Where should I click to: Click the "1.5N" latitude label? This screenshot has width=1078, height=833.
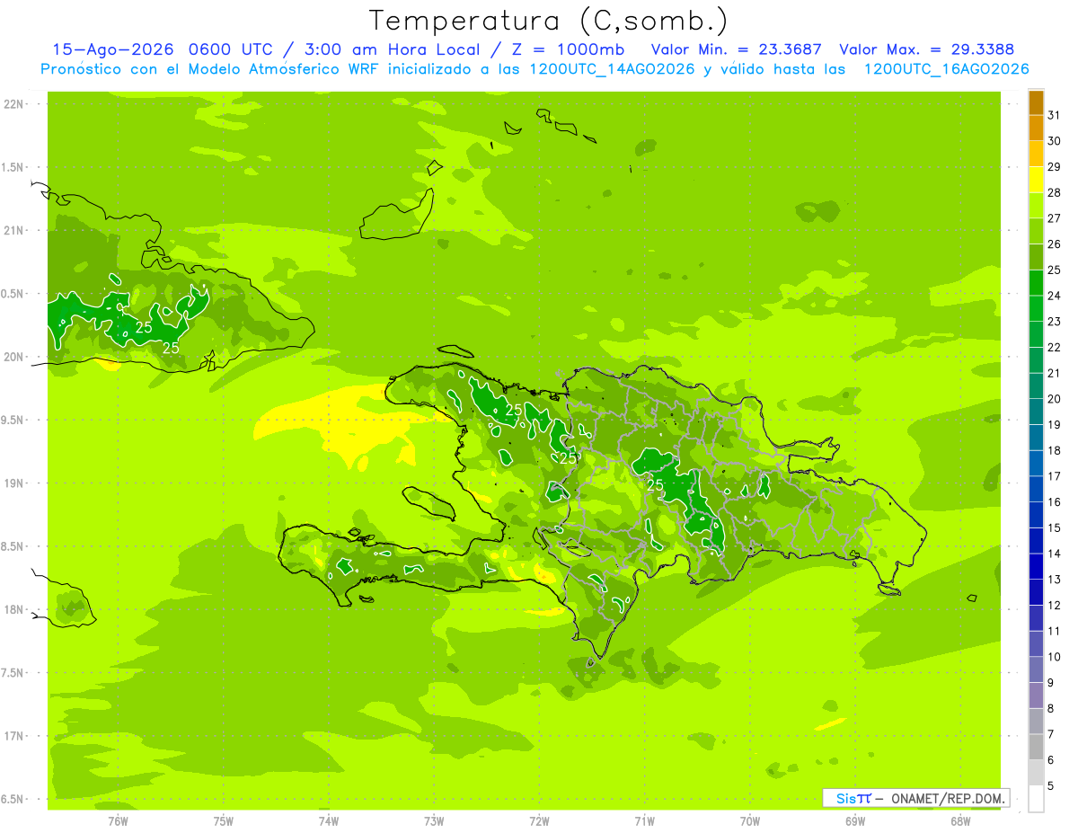pos(13,167)
